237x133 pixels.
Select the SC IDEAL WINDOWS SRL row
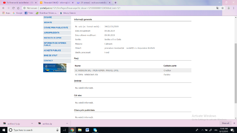tap(132, 75)
